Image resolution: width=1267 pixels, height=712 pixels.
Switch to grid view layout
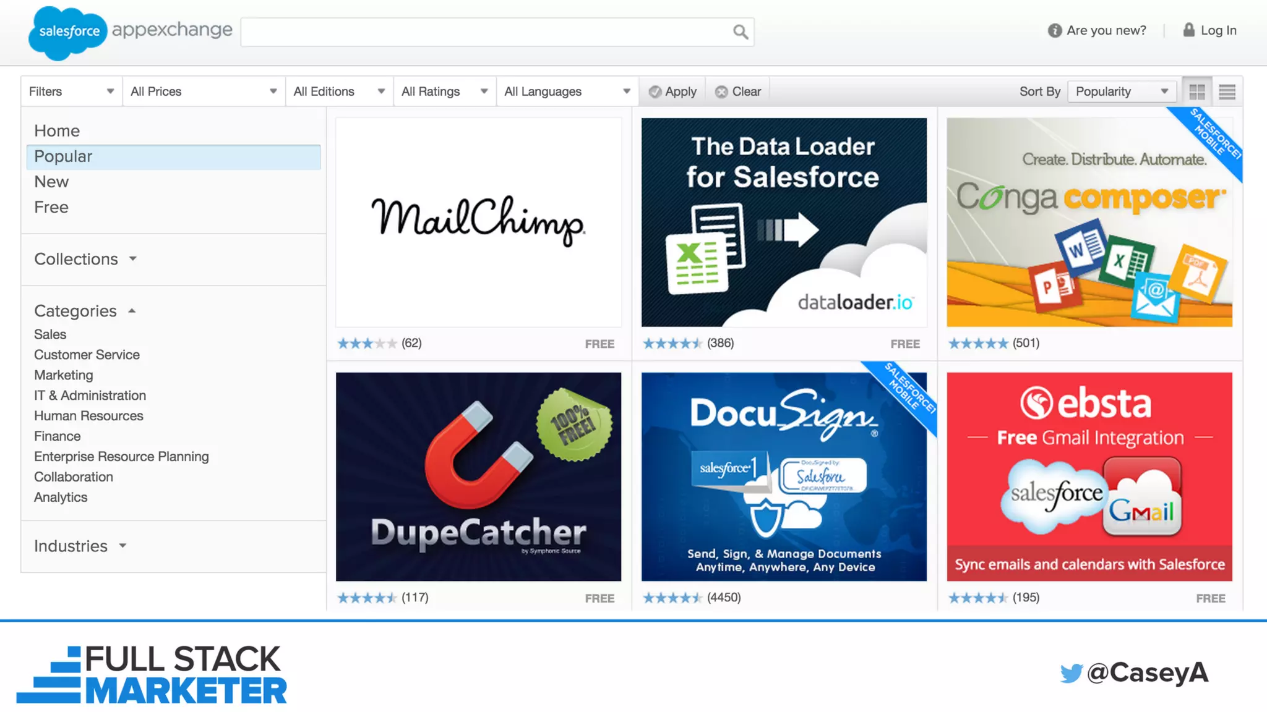click(1197, 92)
